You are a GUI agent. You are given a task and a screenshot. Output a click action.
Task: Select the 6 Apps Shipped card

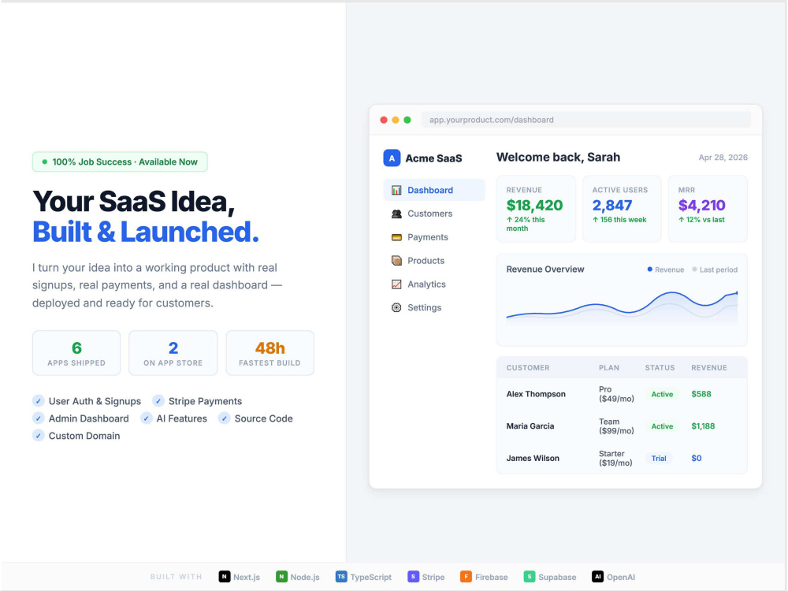coord(76,353)
